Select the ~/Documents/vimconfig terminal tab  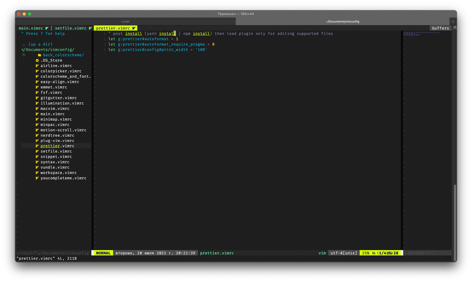[x=343, y=22]
